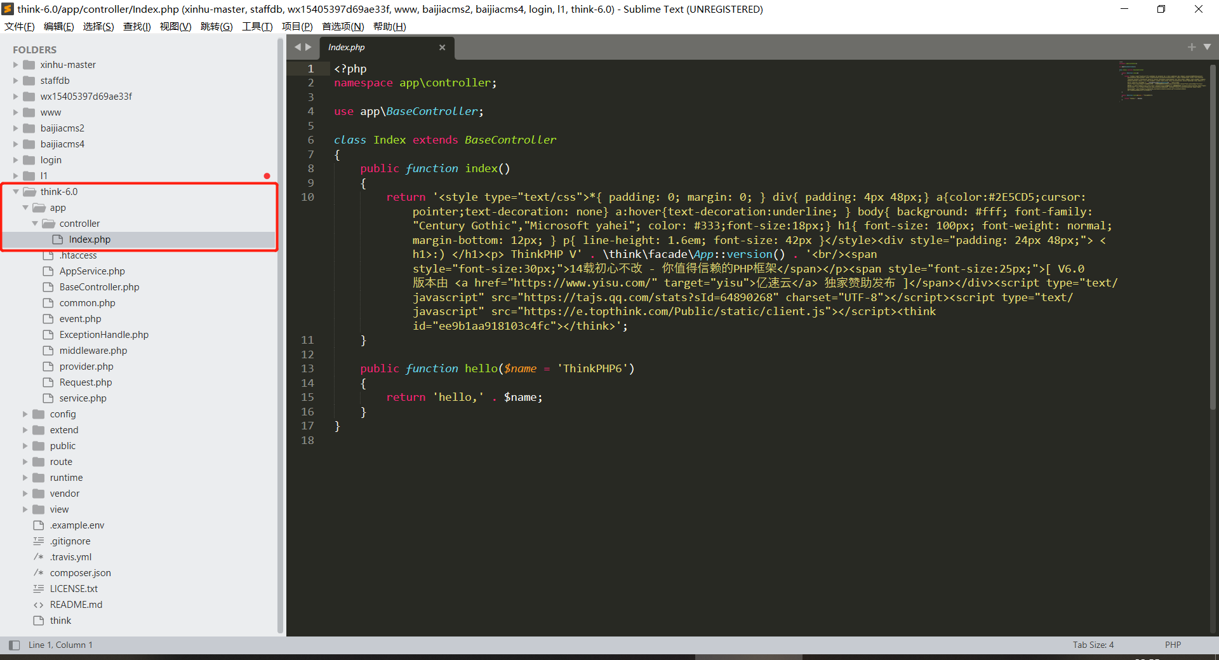Click the README.md code-brackets icon

39,605
